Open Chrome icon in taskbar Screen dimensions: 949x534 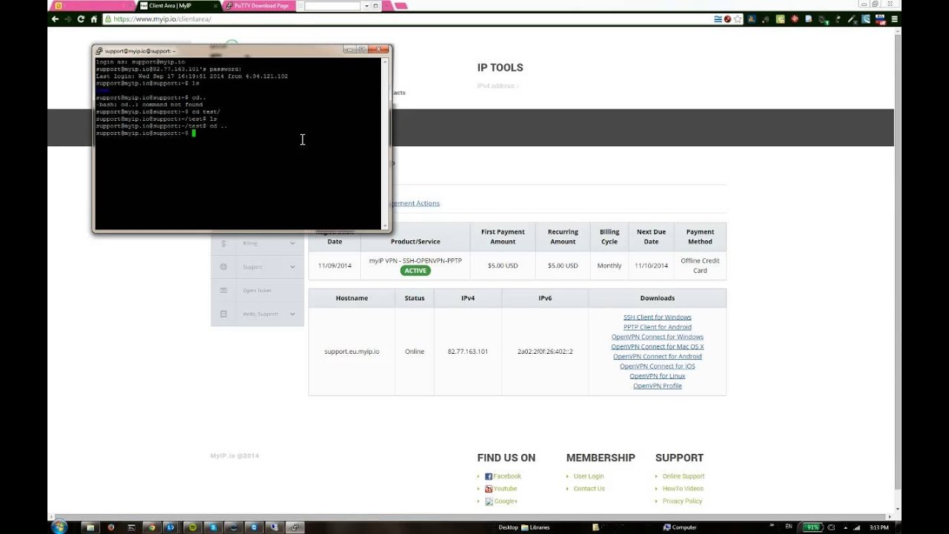click(152, 527)
